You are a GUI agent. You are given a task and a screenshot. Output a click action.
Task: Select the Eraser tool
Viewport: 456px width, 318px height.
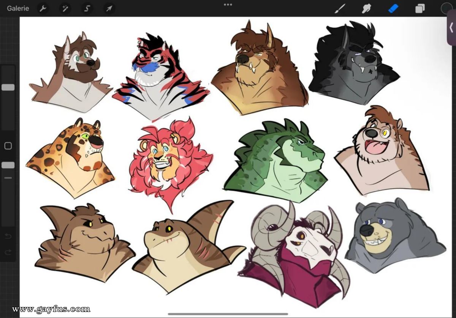[393, 8]
